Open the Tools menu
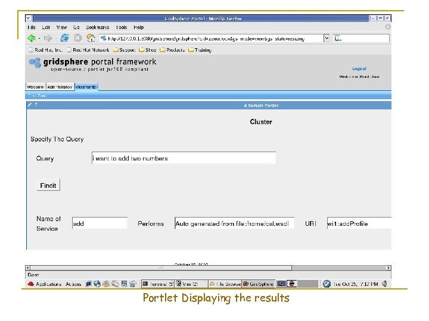The width and height of the screenshot is (429, 321). point(122,27)
